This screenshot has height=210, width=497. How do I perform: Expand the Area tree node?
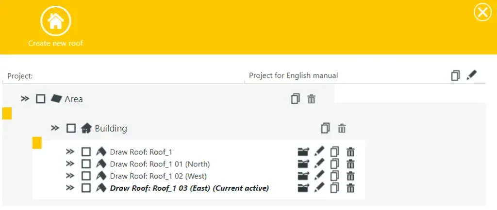coord(25,99)
